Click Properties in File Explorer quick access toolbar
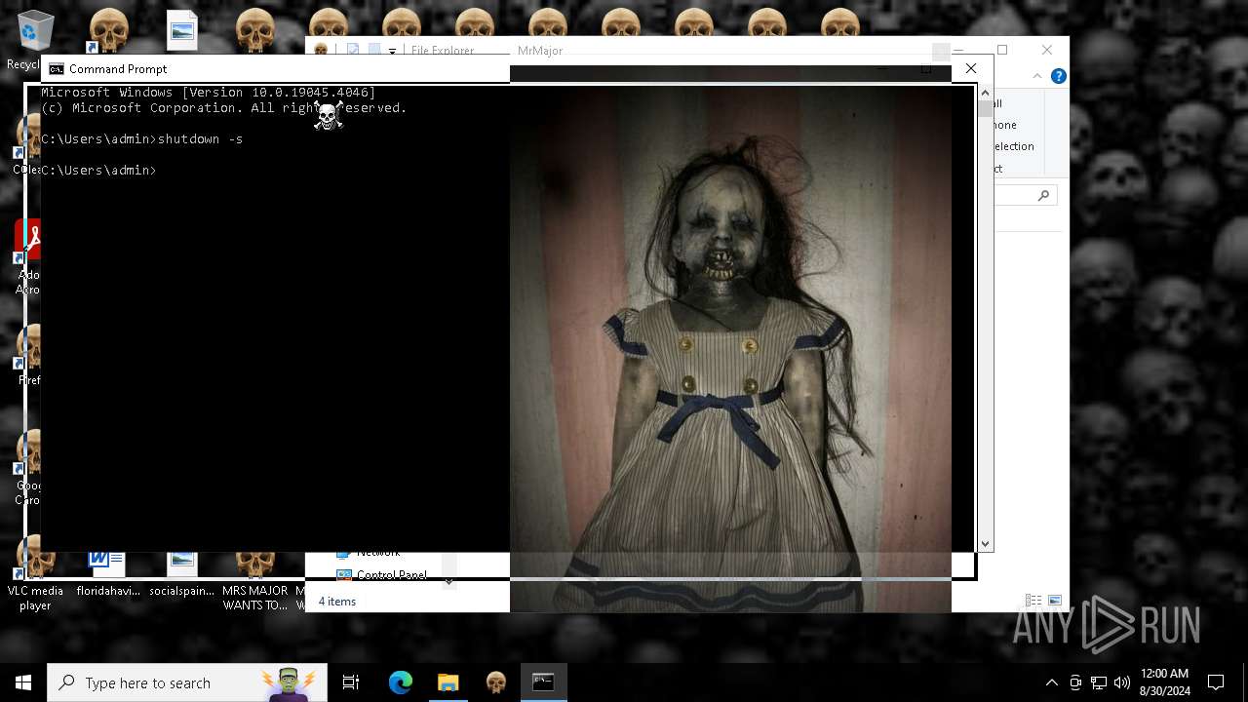The image size is (1248, 702). point(352,51)
